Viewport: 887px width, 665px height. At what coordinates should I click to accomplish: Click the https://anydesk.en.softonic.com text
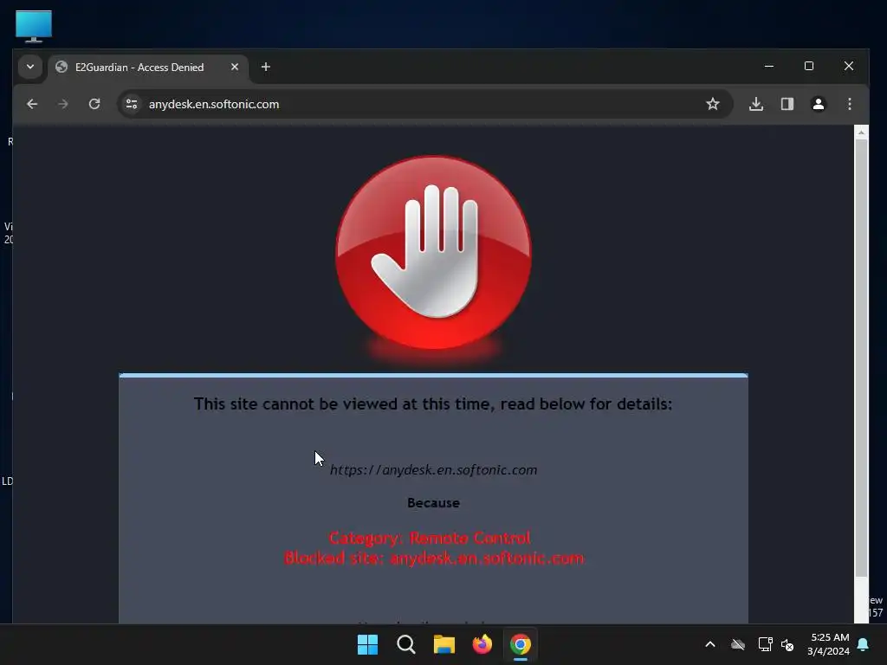tap(433, 470)
